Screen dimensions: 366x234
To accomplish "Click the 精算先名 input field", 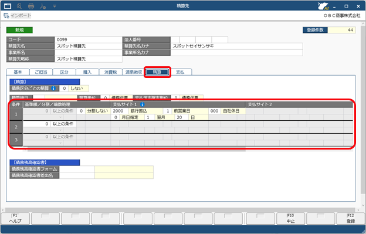I will 88,46.
